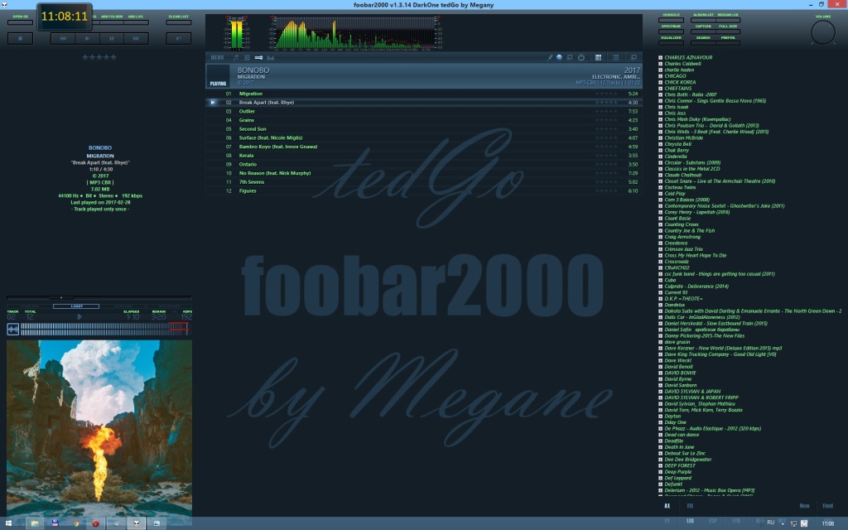
Task: Click the last window icon in playlist toolbar
Action: [634, 57]
